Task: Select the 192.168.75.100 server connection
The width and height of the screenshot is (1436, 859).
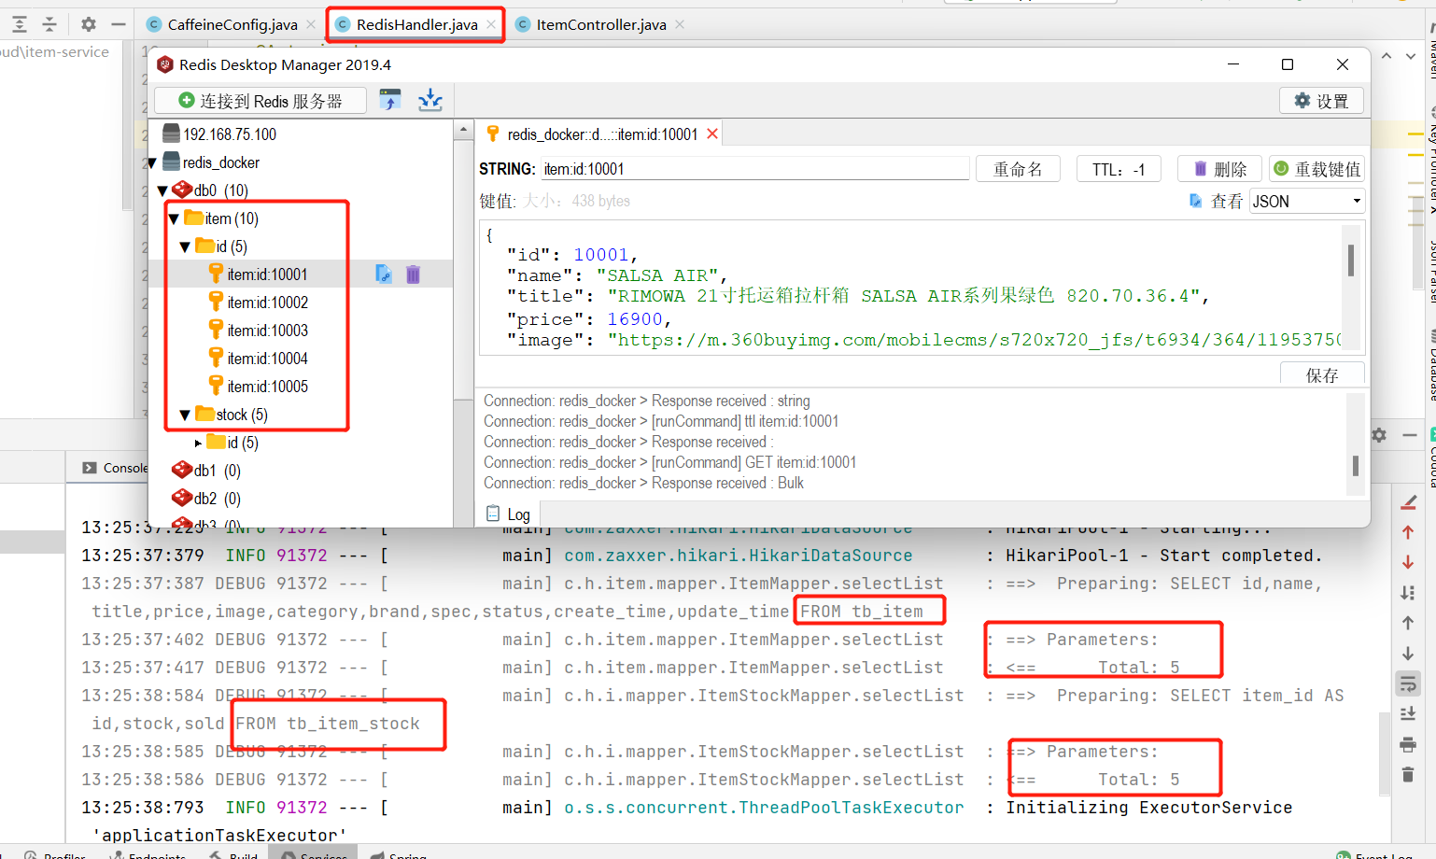Action: 229,134
